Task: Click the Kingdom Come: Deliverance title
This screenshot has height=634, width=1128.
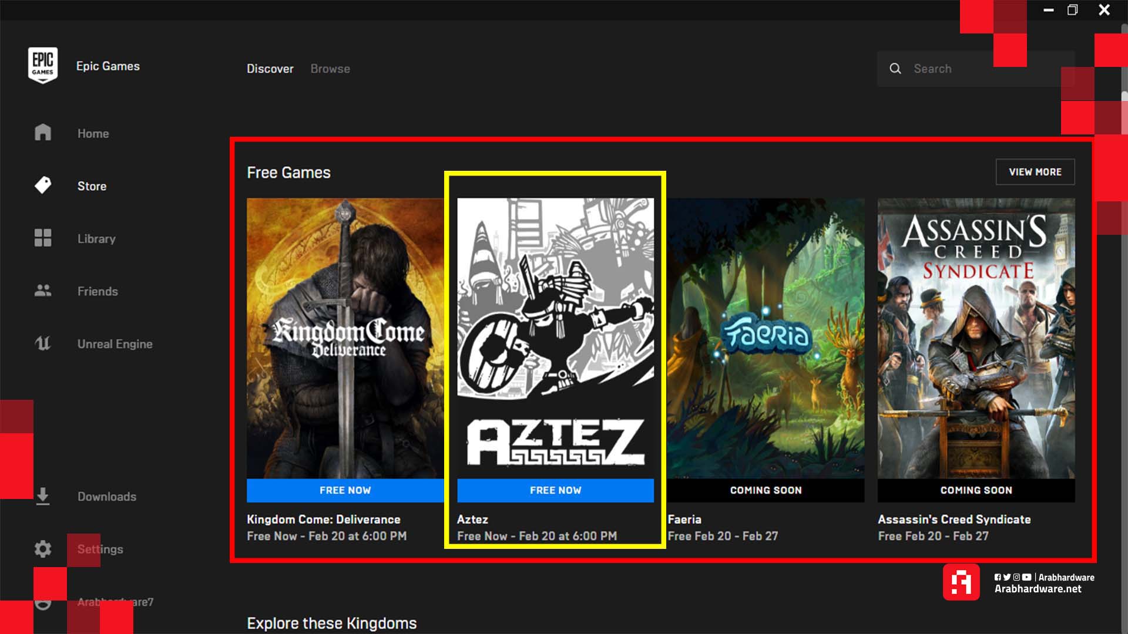Action: [x=323, y=520]
